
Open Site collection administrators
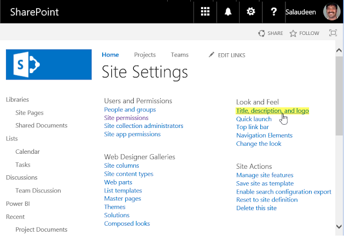pyautogui.click(x=144, y=126)
